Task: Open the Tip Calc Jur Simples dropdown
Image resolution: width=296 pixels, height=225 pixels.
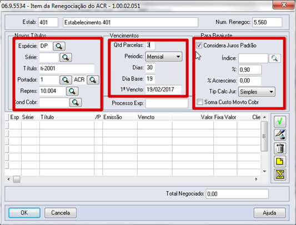Action: [x=257, y=92]
